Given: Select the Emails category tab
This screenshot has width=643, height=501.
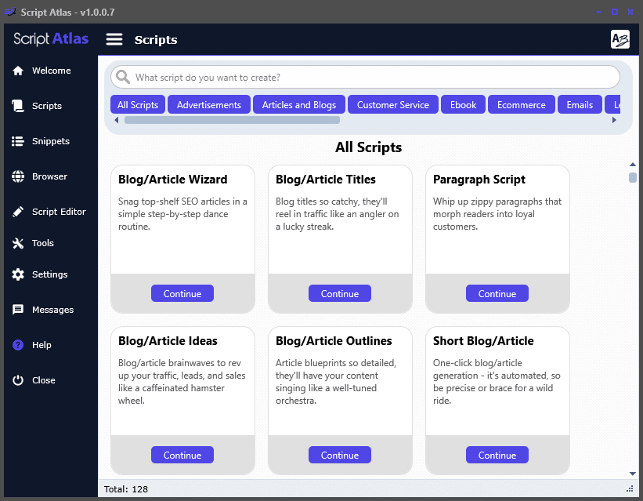Looking at the screenshot, I should point(580,105).
